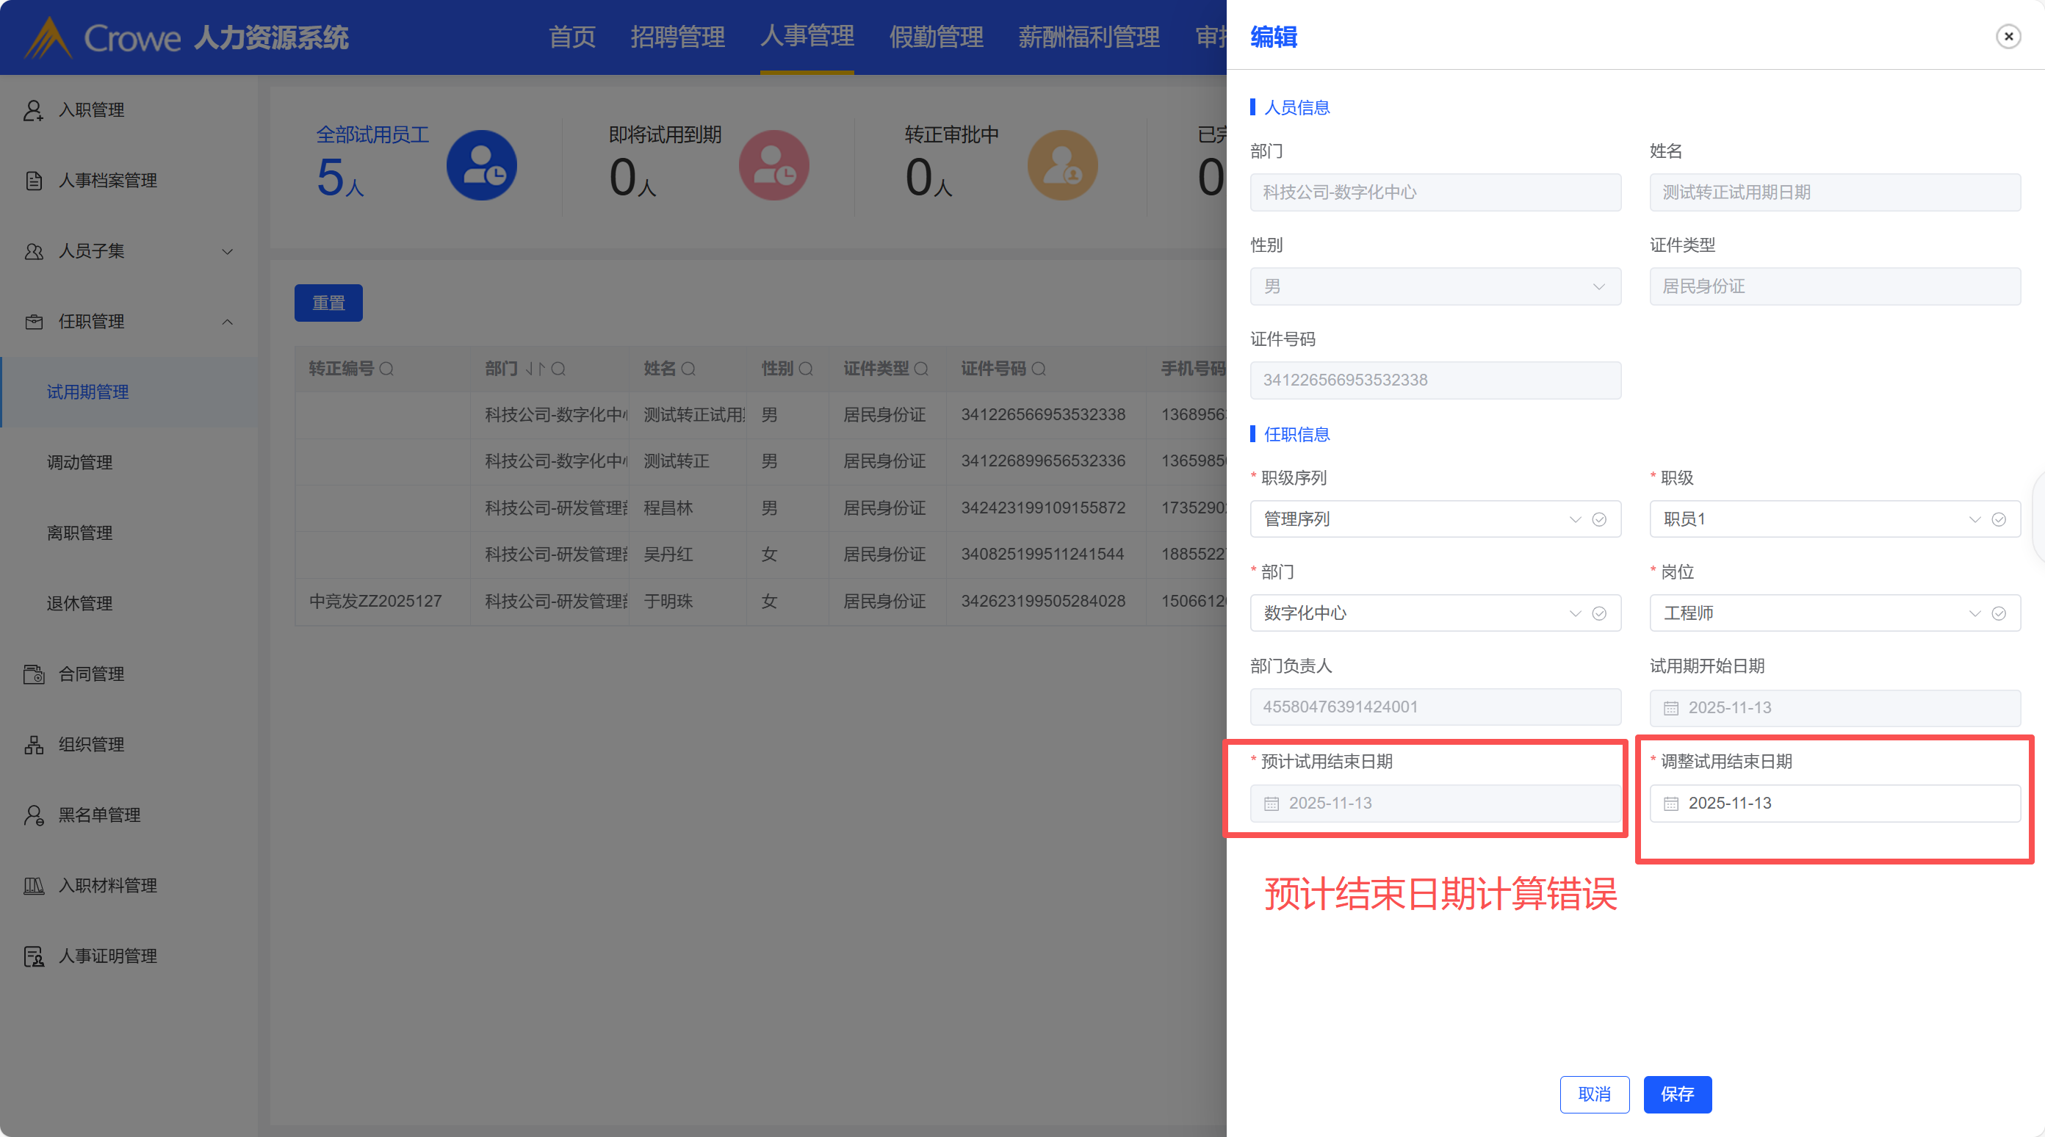
Task: Click the 保存 button
Action: pyautogui.click(x=1677, y=1094)
